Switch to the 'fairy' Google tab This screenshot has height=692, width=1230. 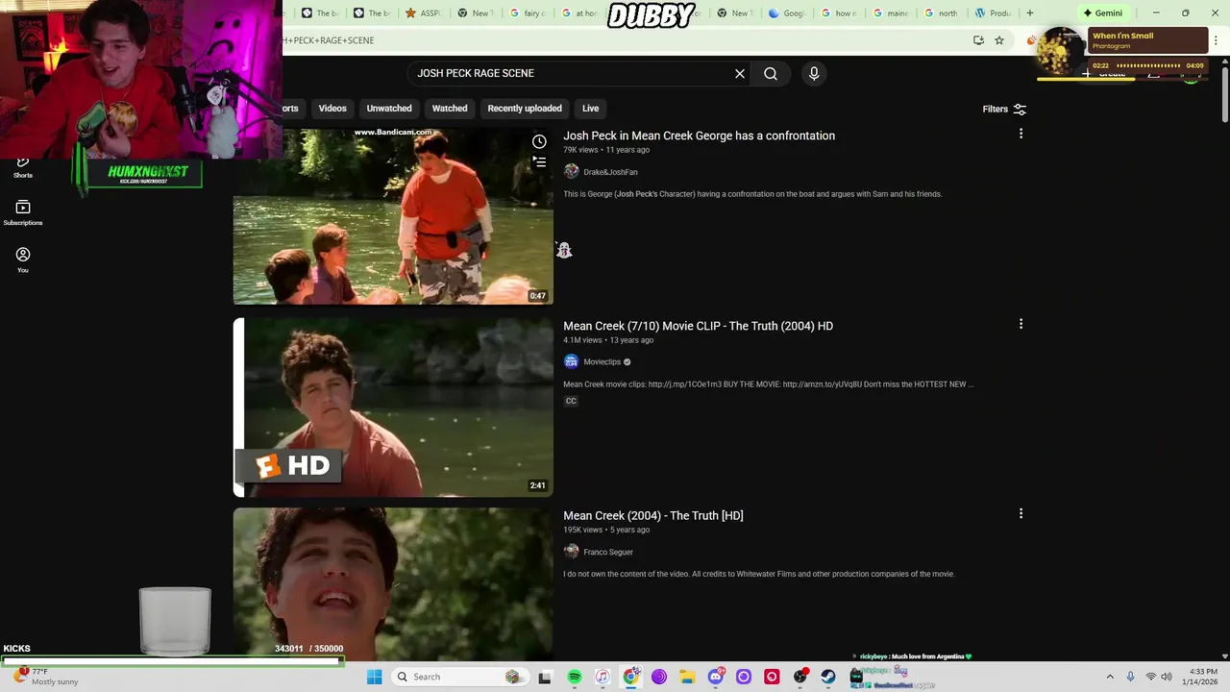(x=528, y=13)
